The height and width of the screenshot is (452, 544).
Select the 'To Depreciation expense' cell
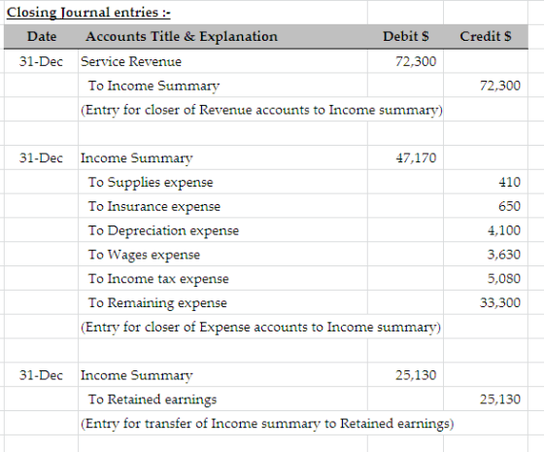pyautogui.click(x=163, y=230)
